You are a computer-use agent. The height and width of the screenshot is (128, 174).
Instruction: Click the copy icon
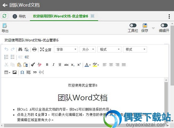pos(12,65)
